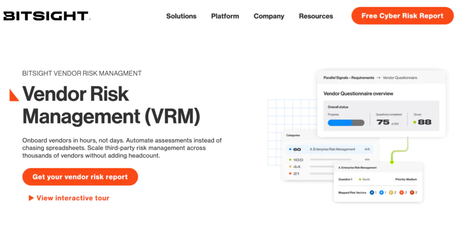This screenshot has height=236, width=459.
Task: Click Free Cyber Risk Report button
Action: 403,16
